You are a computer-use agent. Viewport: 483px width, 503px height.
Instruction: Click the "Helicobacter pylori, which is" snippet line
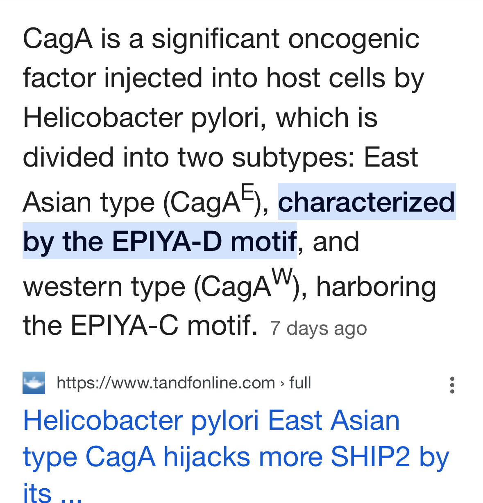coord(200,117)
